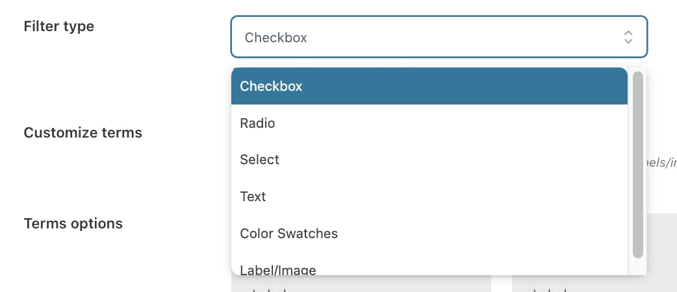Click the Customize terms label
The height and width of the screenshot is (292, 677).
pyautogui.click(x=83, y=133)
